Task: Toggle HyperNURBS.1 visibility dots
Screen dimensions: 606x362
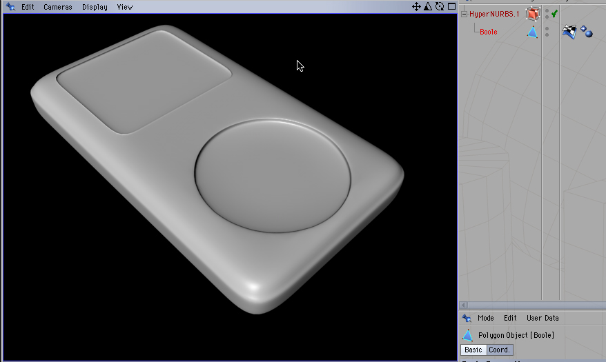Action: pos(547,14)
